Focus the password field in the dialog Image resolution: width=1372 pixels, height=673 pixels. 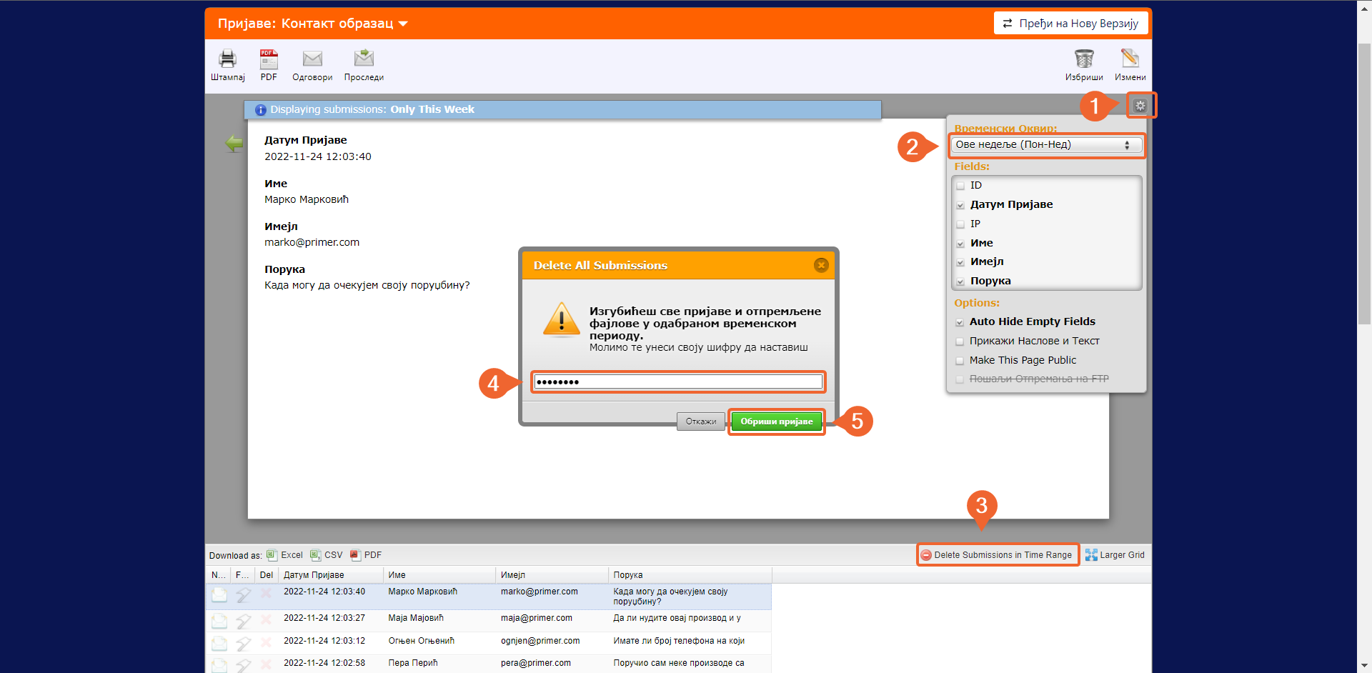pos(678,382)
